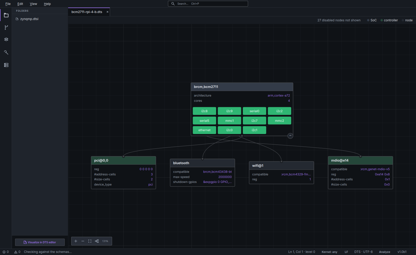The image size is (416, 255).
Task: Select the mmc2 chip
Action: [x=279, y=121]
